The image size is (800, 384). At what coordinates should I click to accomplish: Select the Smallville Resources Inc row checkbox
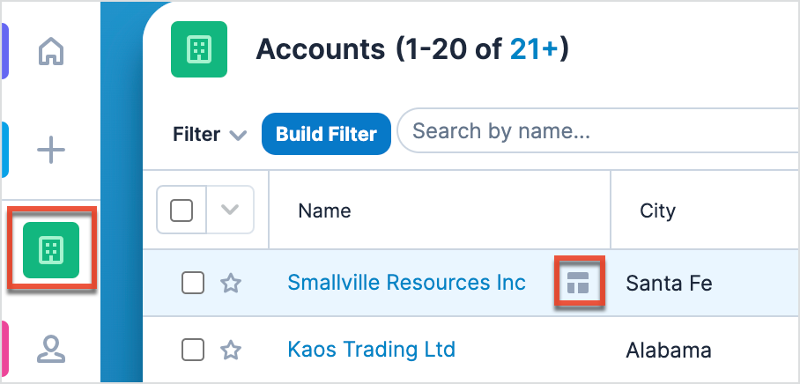193,283
